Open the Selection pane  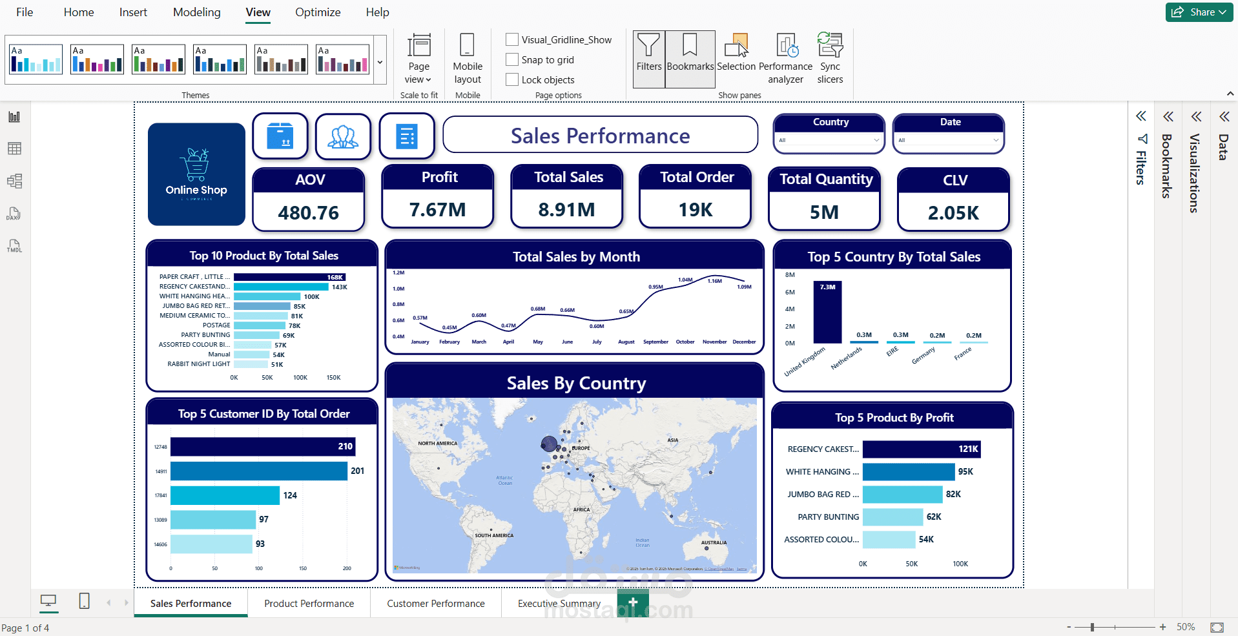click(736, 59)
